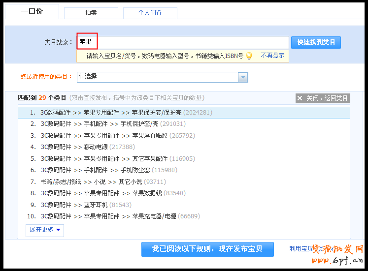Select 其它苹果配件 category

tap(150, 159)
